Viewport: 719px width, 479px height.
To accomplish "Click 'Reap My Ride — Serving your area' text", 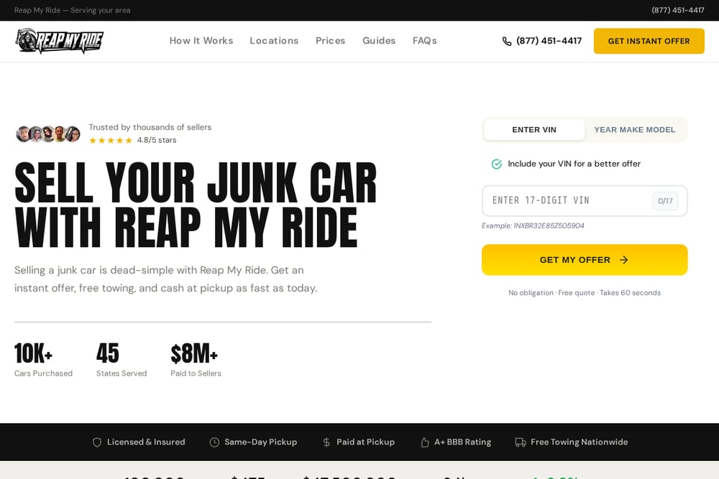I will (72, 10).
